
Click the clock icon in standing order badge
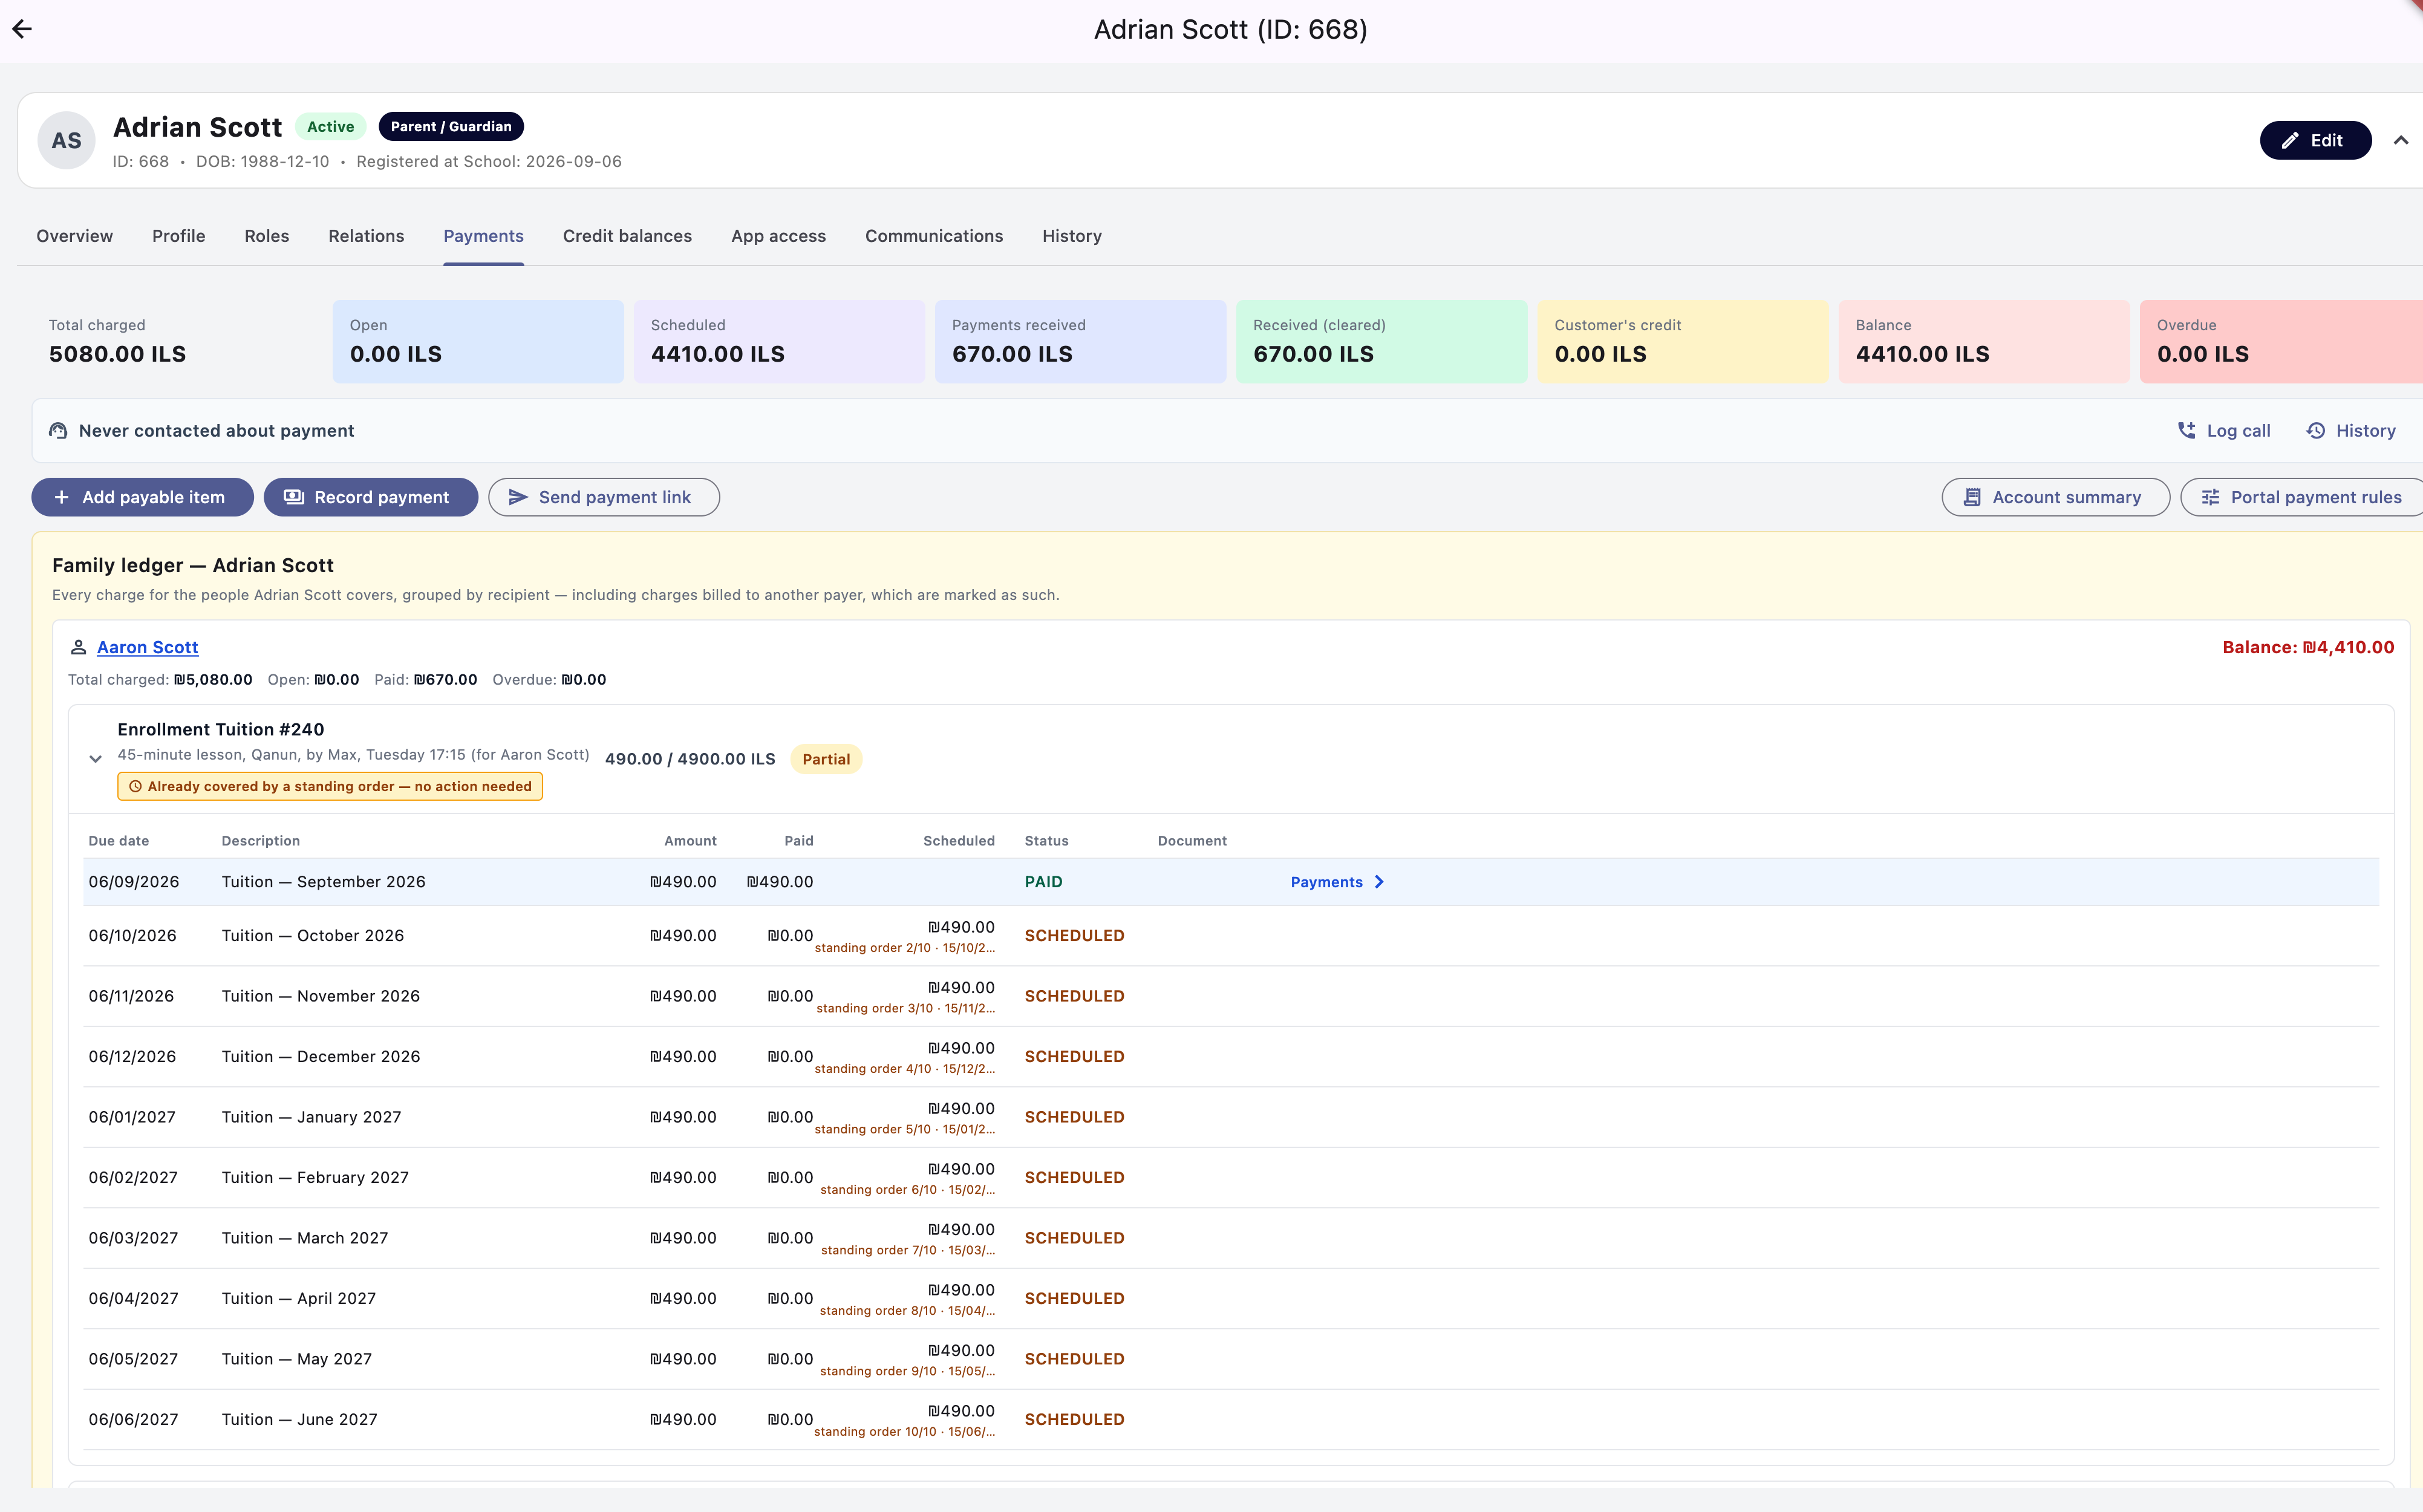[135, 787]
